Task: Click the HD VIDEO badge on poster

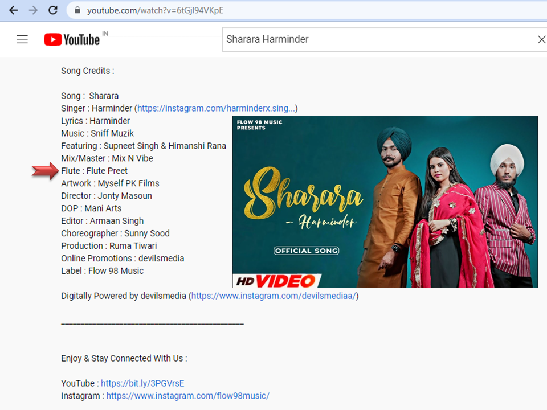Action: pyautogui.click(x=277, y=280)
